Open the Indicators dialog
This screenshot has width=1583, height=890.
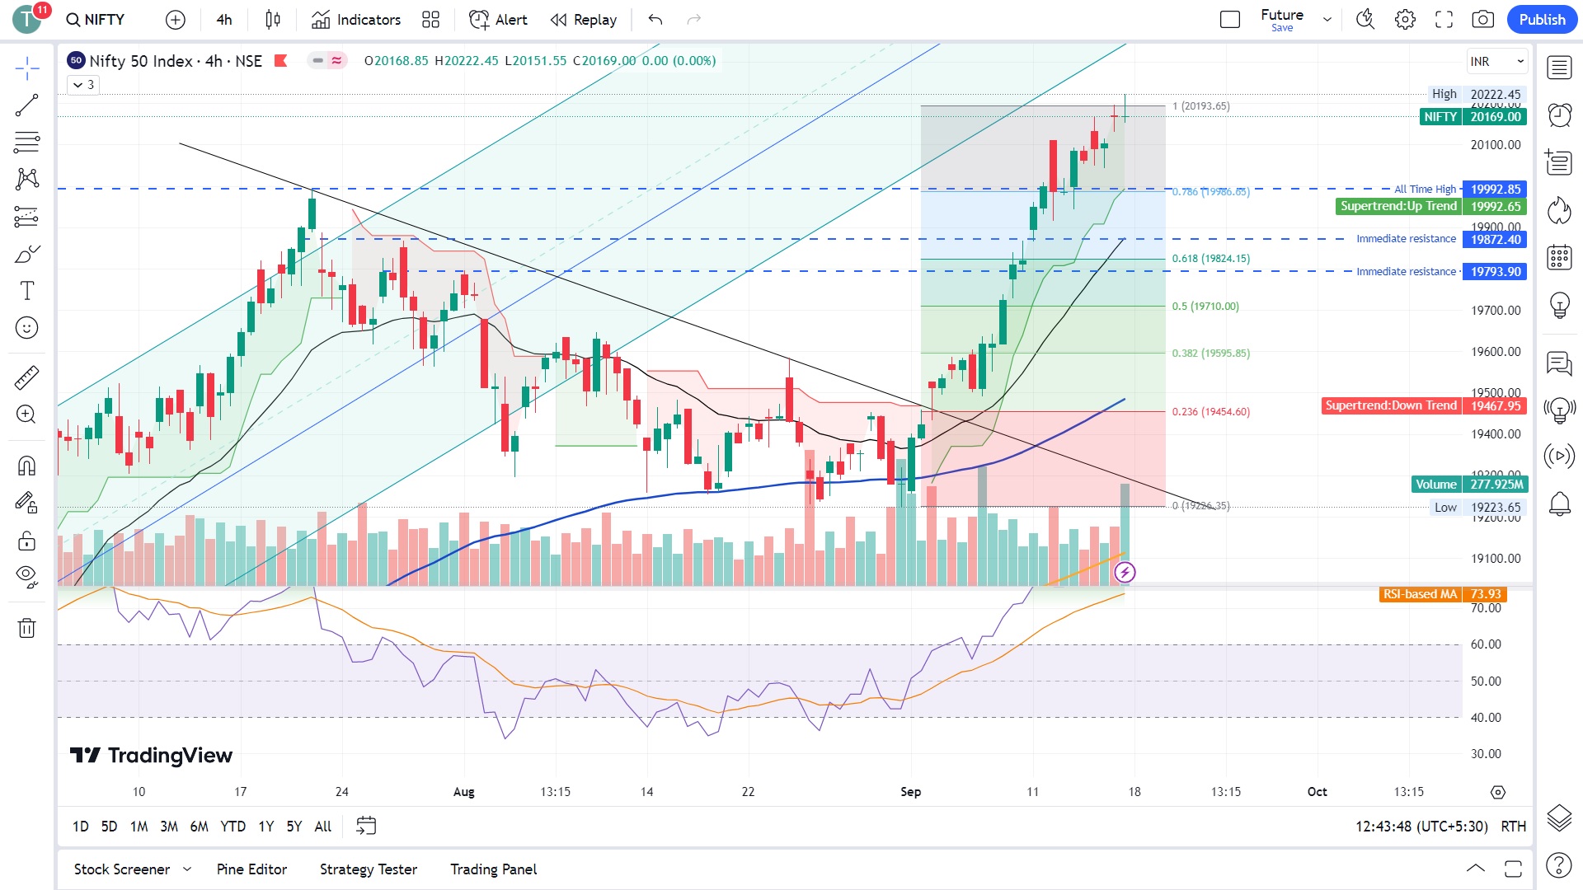coord(356,20)
